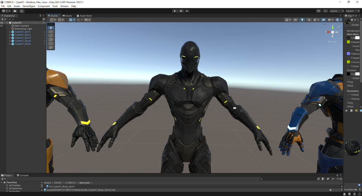
Task: Toggle scene visibility with the crossed-eye icon
Action: pos(324,20)
